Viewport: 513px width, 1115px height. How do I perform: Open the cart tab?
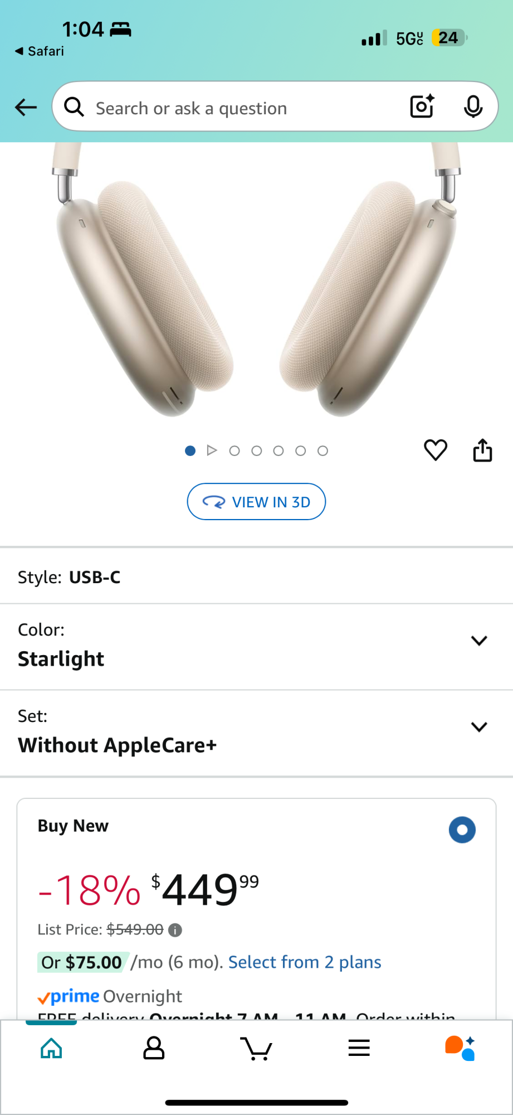point(256,1049)
